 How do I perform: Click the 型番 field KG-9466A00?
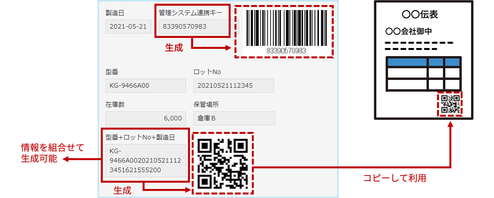point(146,85)
